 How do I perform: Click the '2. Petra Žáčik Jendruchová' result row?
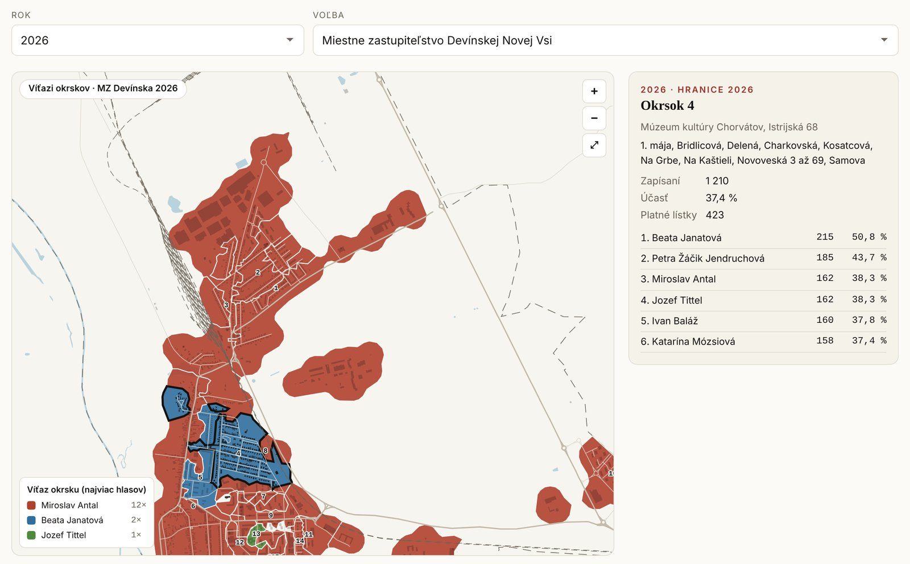[x=763, y=258]
